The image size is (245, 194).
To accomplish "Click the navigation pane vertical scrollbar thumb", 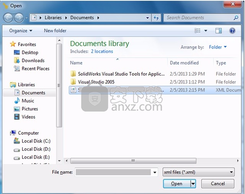I will click(59, 85).
